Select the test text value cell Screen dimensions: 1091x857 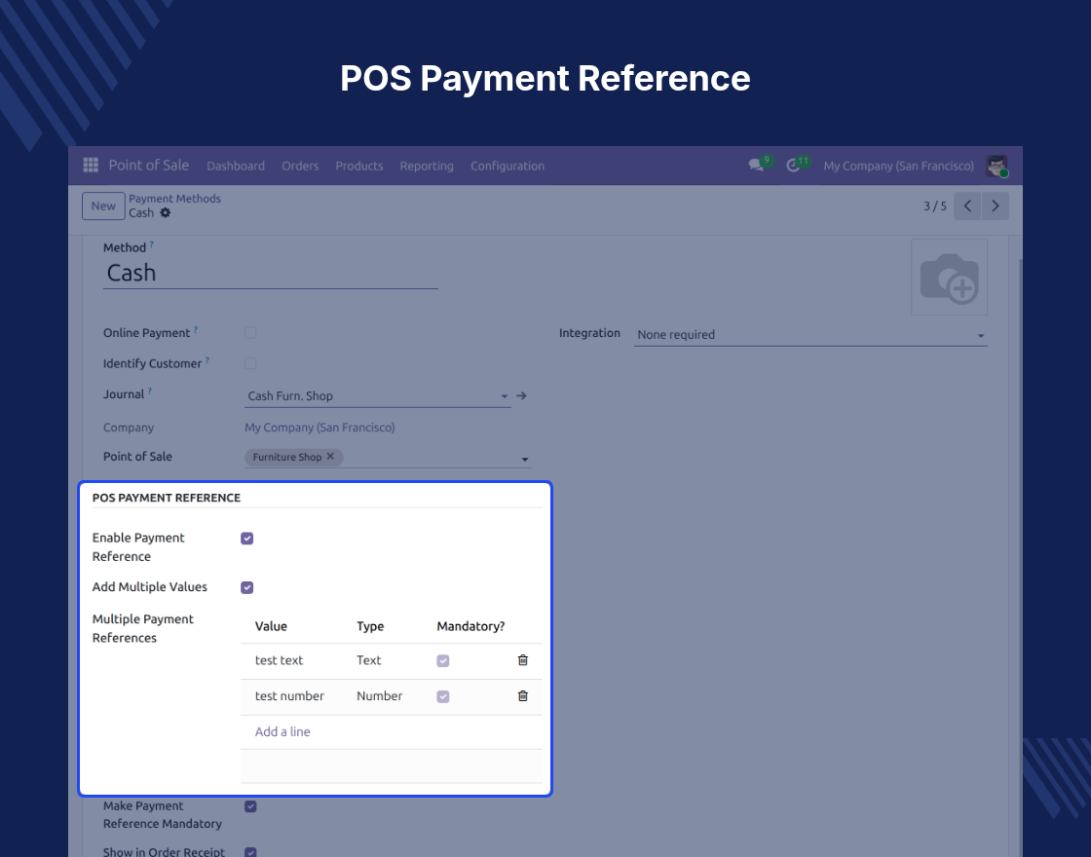tap(279, 660)
